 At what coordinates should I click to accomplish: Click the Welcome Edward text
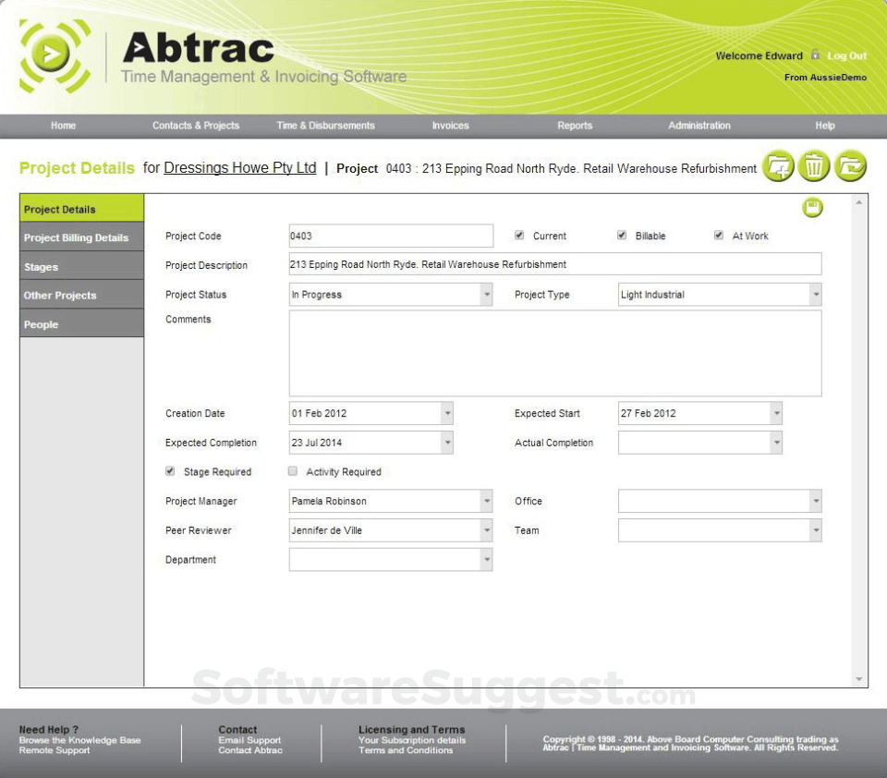tap(759, 55)
